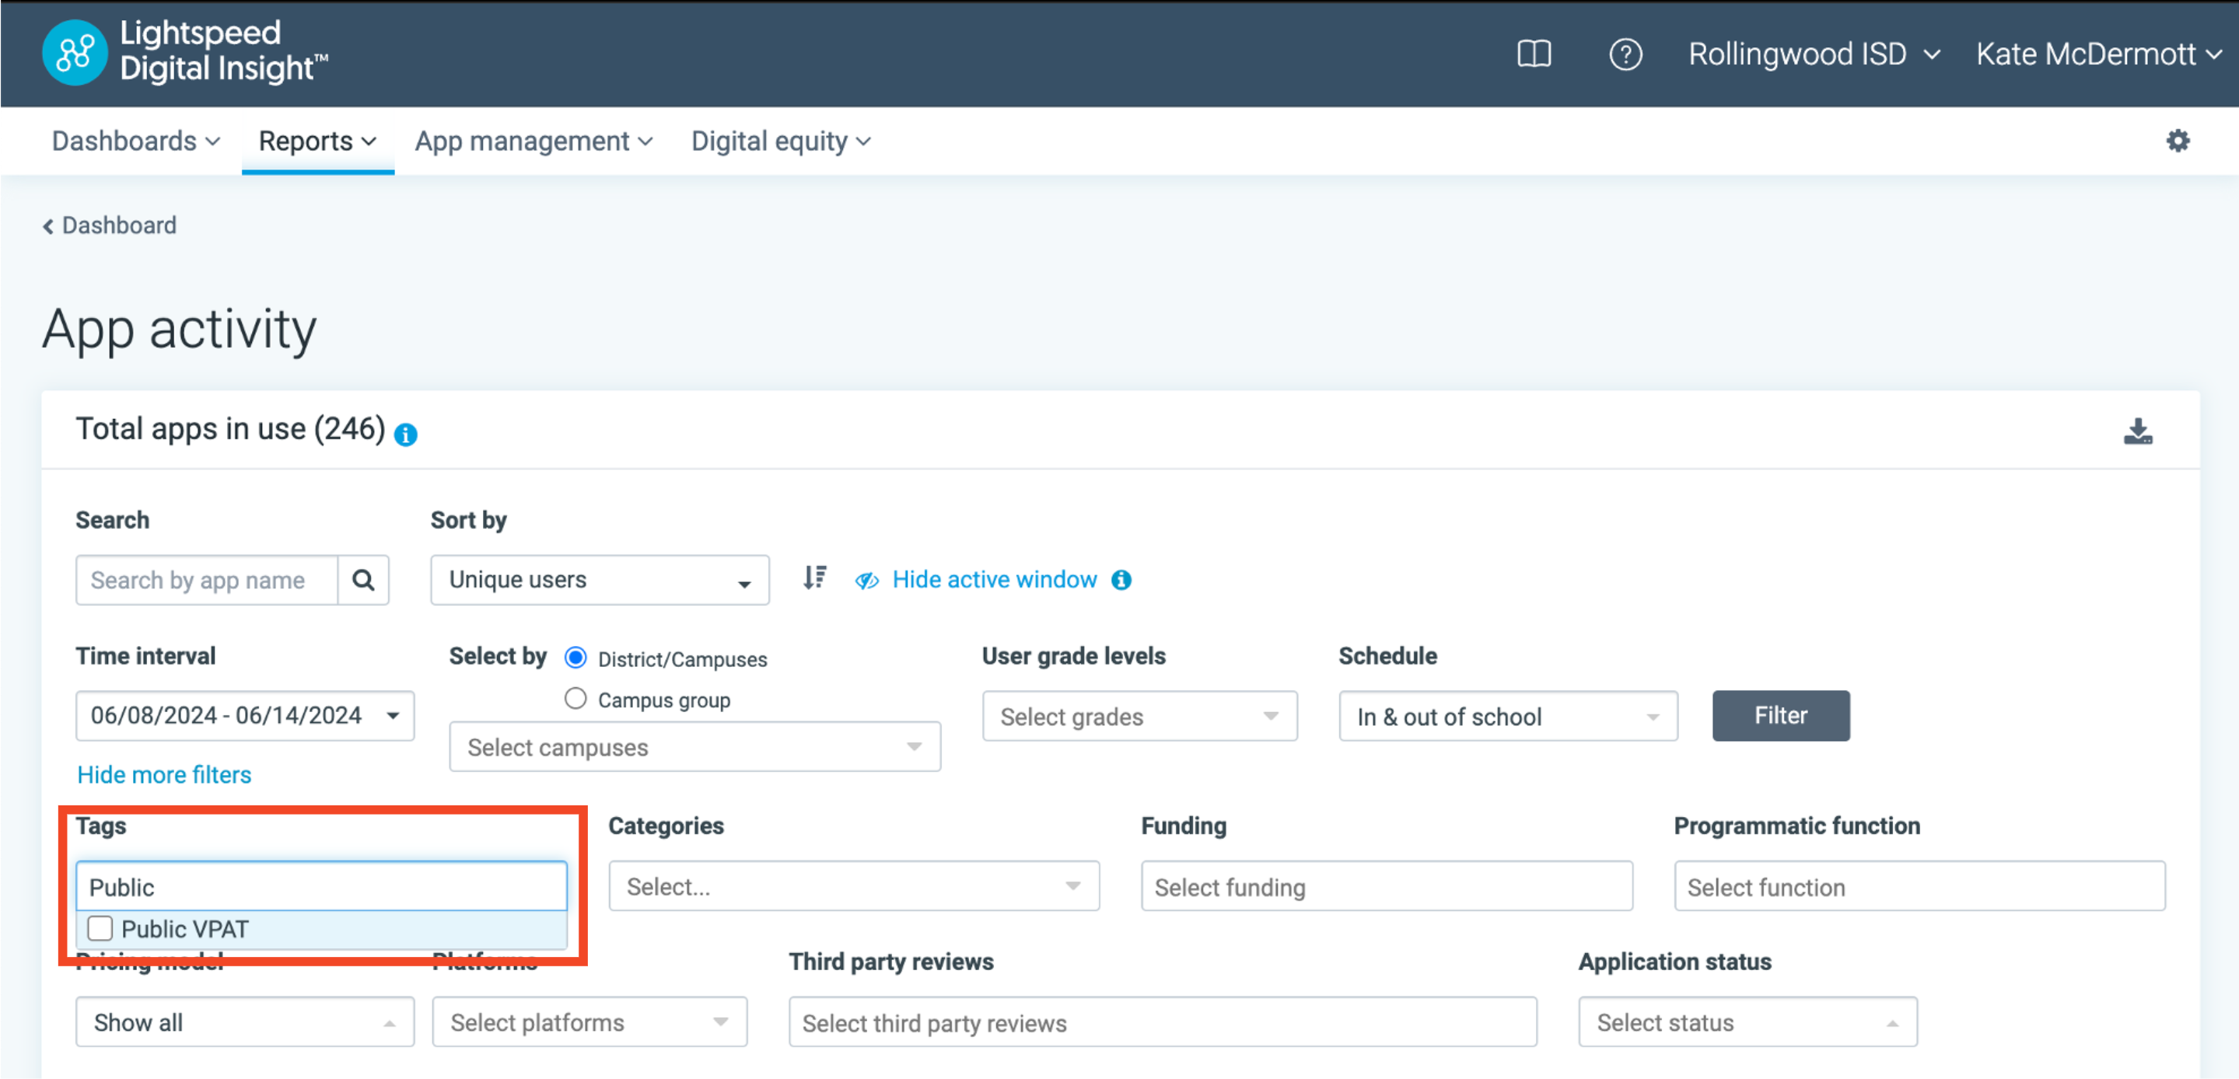Open the Unique users sort dropdown

(x=599, y=579)
